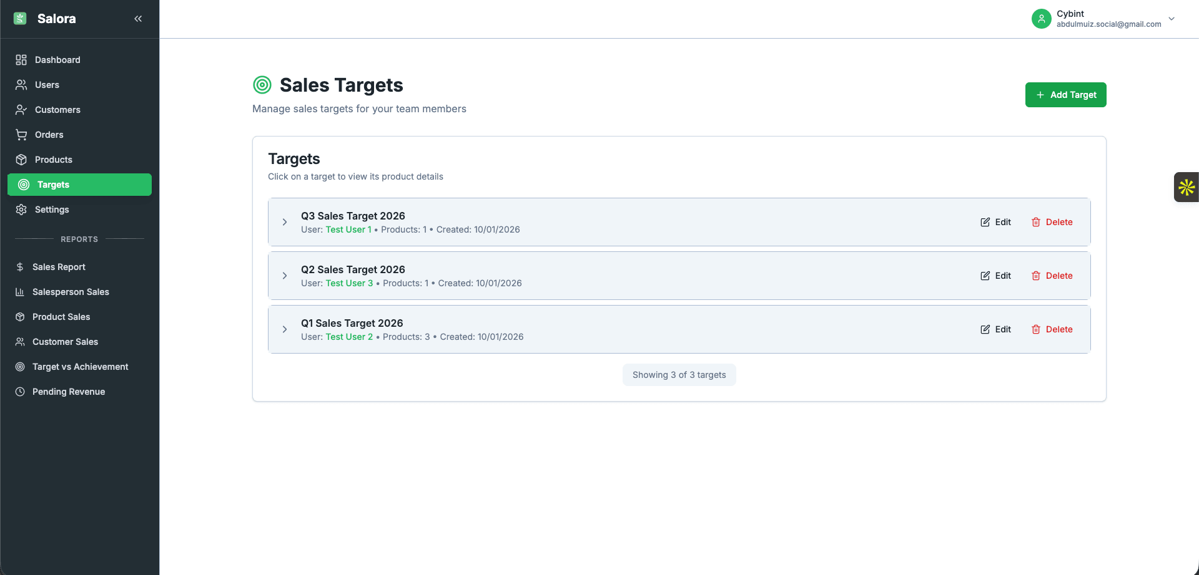Click the Users icon in sidebar
The image size is (1199, 575).
click(21, 85)
